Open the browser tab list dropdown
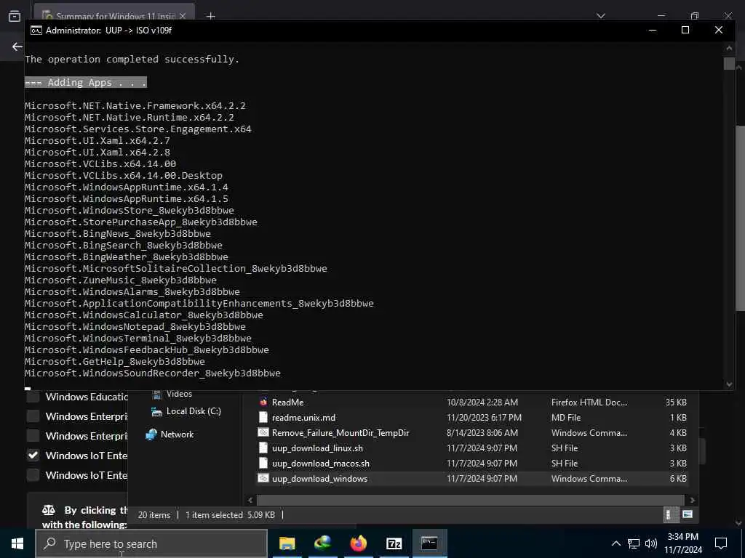 (600, 16)
